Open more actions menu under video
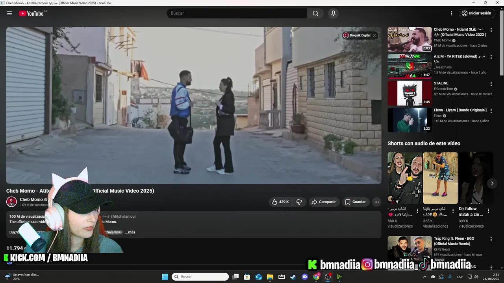The width and height of the screenshot is (504, 283). 377,202
